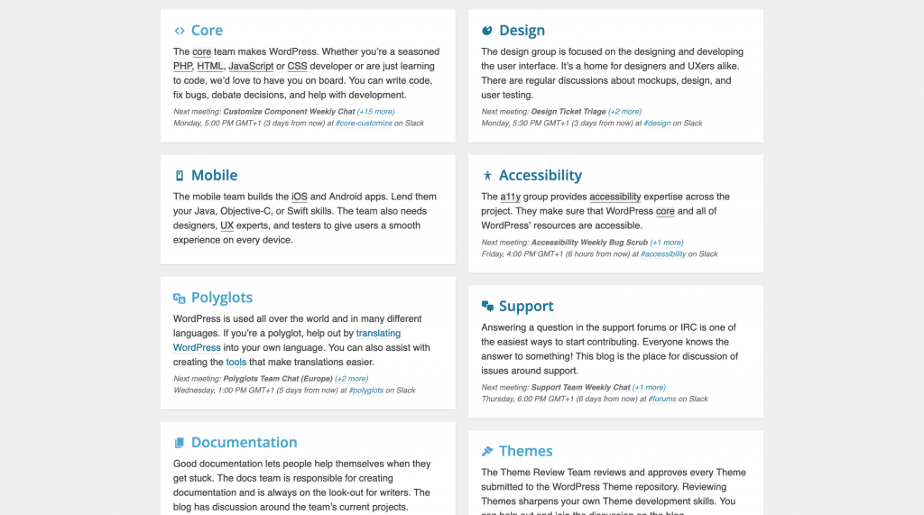Expand "+15 more" Core meetings
The image size is (924, 515).
click(376, 112)
